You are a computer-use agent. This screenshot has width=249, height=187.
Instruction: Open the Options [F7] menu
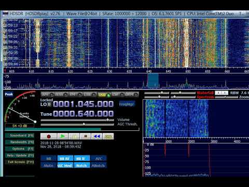pyautogui.click(x=20, y=149)
